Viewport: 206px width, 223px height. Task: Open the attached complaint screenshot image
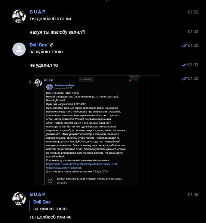click(x=96, y=130)
